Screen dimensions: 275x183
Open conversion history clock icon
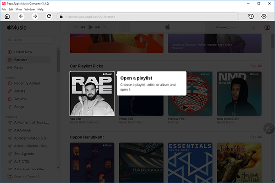pyautogui.click(x=251, y=16)
